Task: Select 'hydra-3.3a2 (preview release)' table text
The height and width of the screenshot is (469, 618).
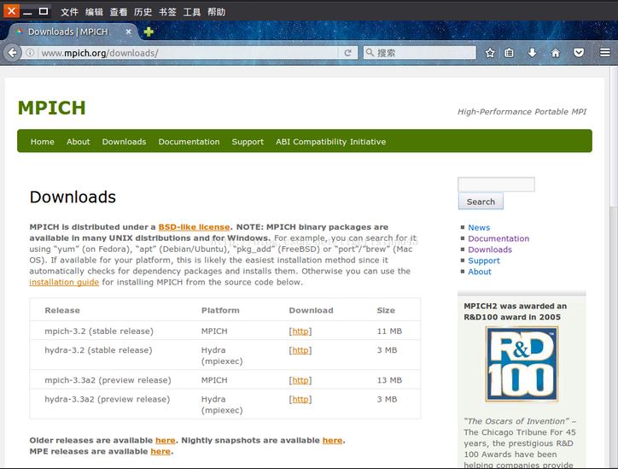Action: coord(108,399)
